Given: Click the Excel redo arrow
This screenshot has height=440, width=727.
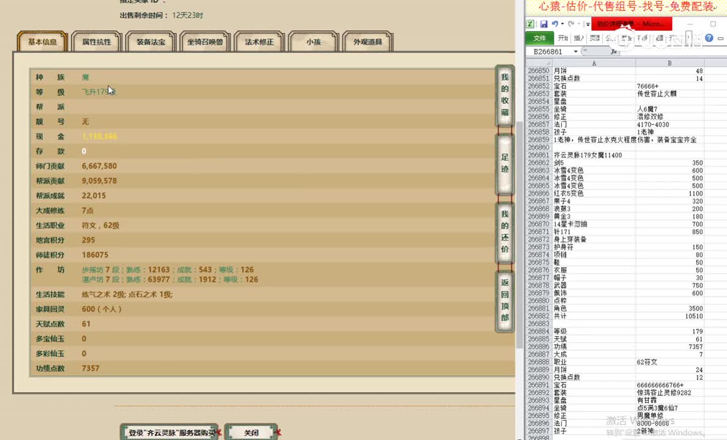Looking at the screenshot, I should pos(571,24).
